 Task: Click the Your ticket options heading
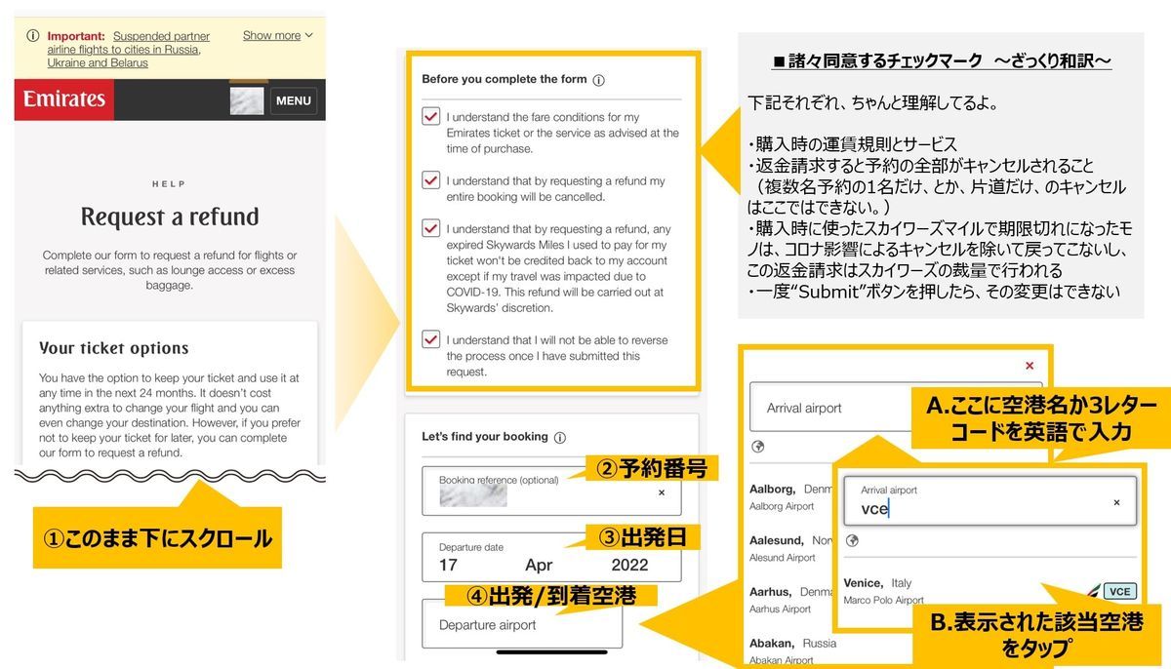pyautogui.click(x=114, y=348)
